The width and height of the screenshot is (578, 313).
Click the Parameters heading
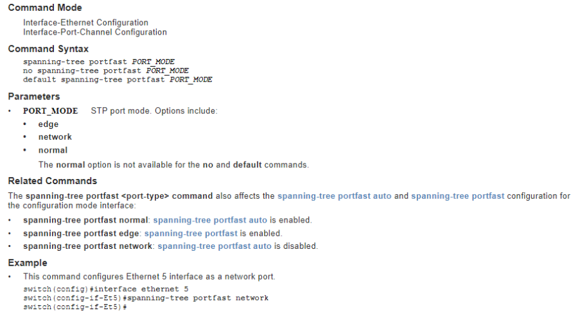coord(34,96)
